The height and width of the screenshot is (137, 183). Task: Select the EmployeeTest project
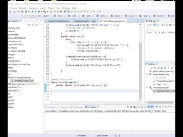[13, 35]
